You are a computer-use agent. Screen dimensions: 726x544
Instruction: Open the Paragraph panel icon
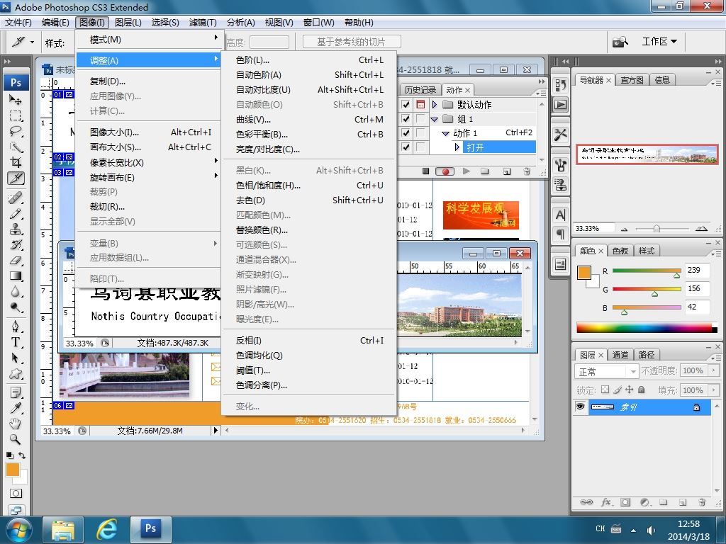[x=560, y=234]
